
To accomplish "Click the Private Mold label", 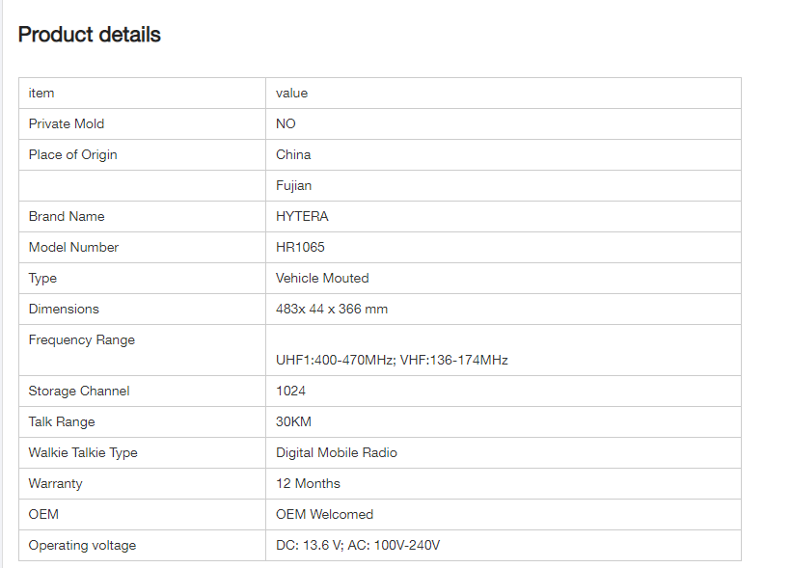I will tap(67, 123).
